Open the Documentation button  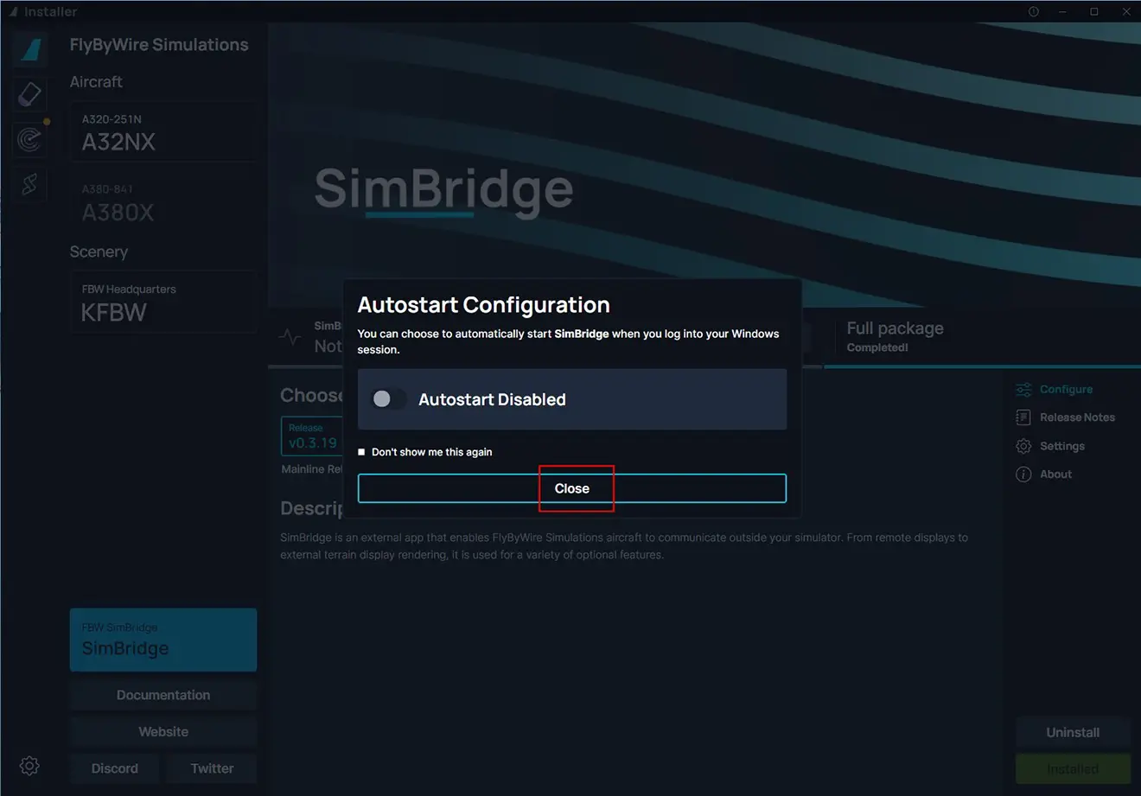click(163, 695)
